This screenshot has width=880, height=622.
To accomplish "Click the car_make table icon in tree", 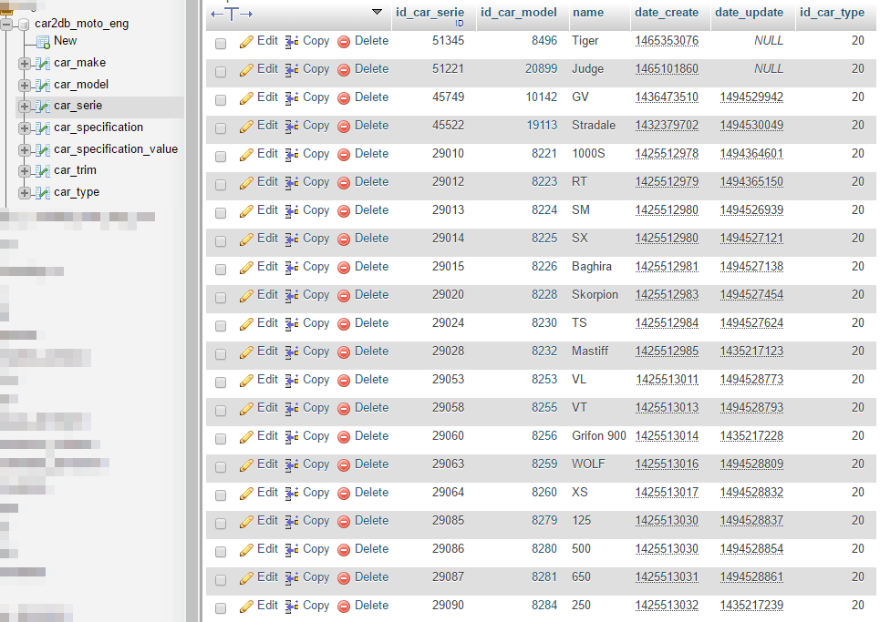I will [43, 64].
